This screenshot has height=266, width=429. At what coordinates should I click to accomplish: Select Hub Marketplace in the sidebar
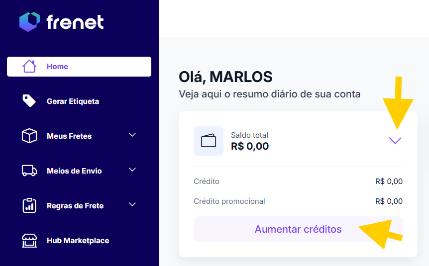click(78, 241)
